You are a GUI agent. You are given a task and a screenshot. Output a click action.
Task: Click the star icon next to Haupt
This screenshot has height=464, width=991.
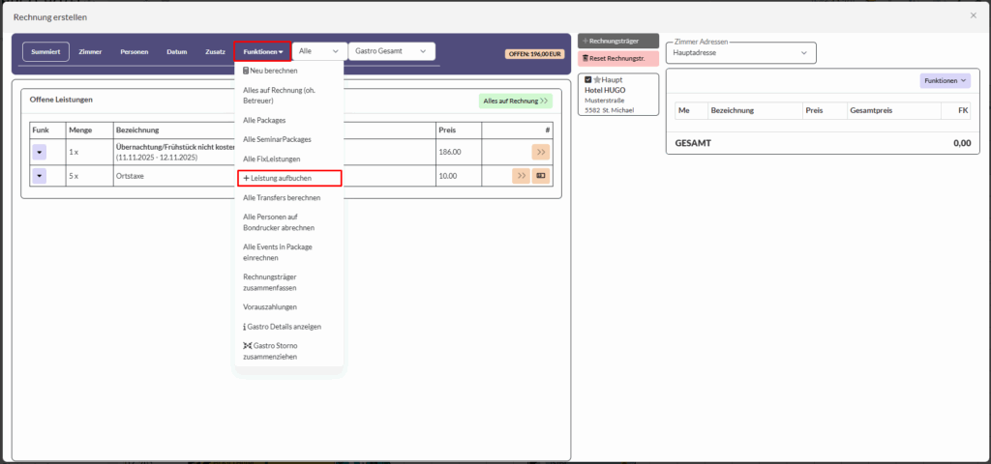click(597, 79)
